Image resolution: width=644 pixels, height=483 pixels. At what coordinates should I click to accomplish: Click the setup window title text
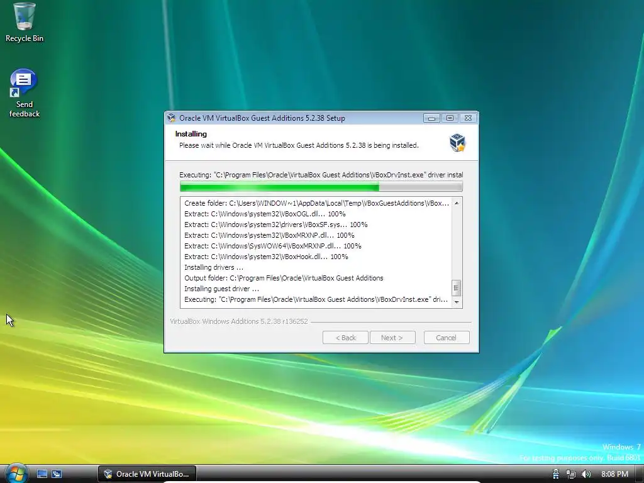coord(262,118)
